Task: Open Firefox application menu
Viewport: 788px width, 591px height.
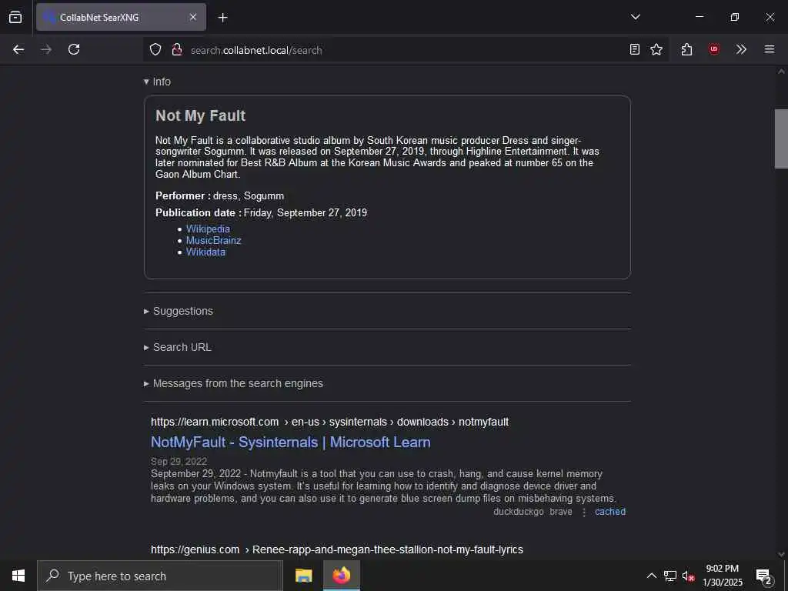Action: coord(770,49)
